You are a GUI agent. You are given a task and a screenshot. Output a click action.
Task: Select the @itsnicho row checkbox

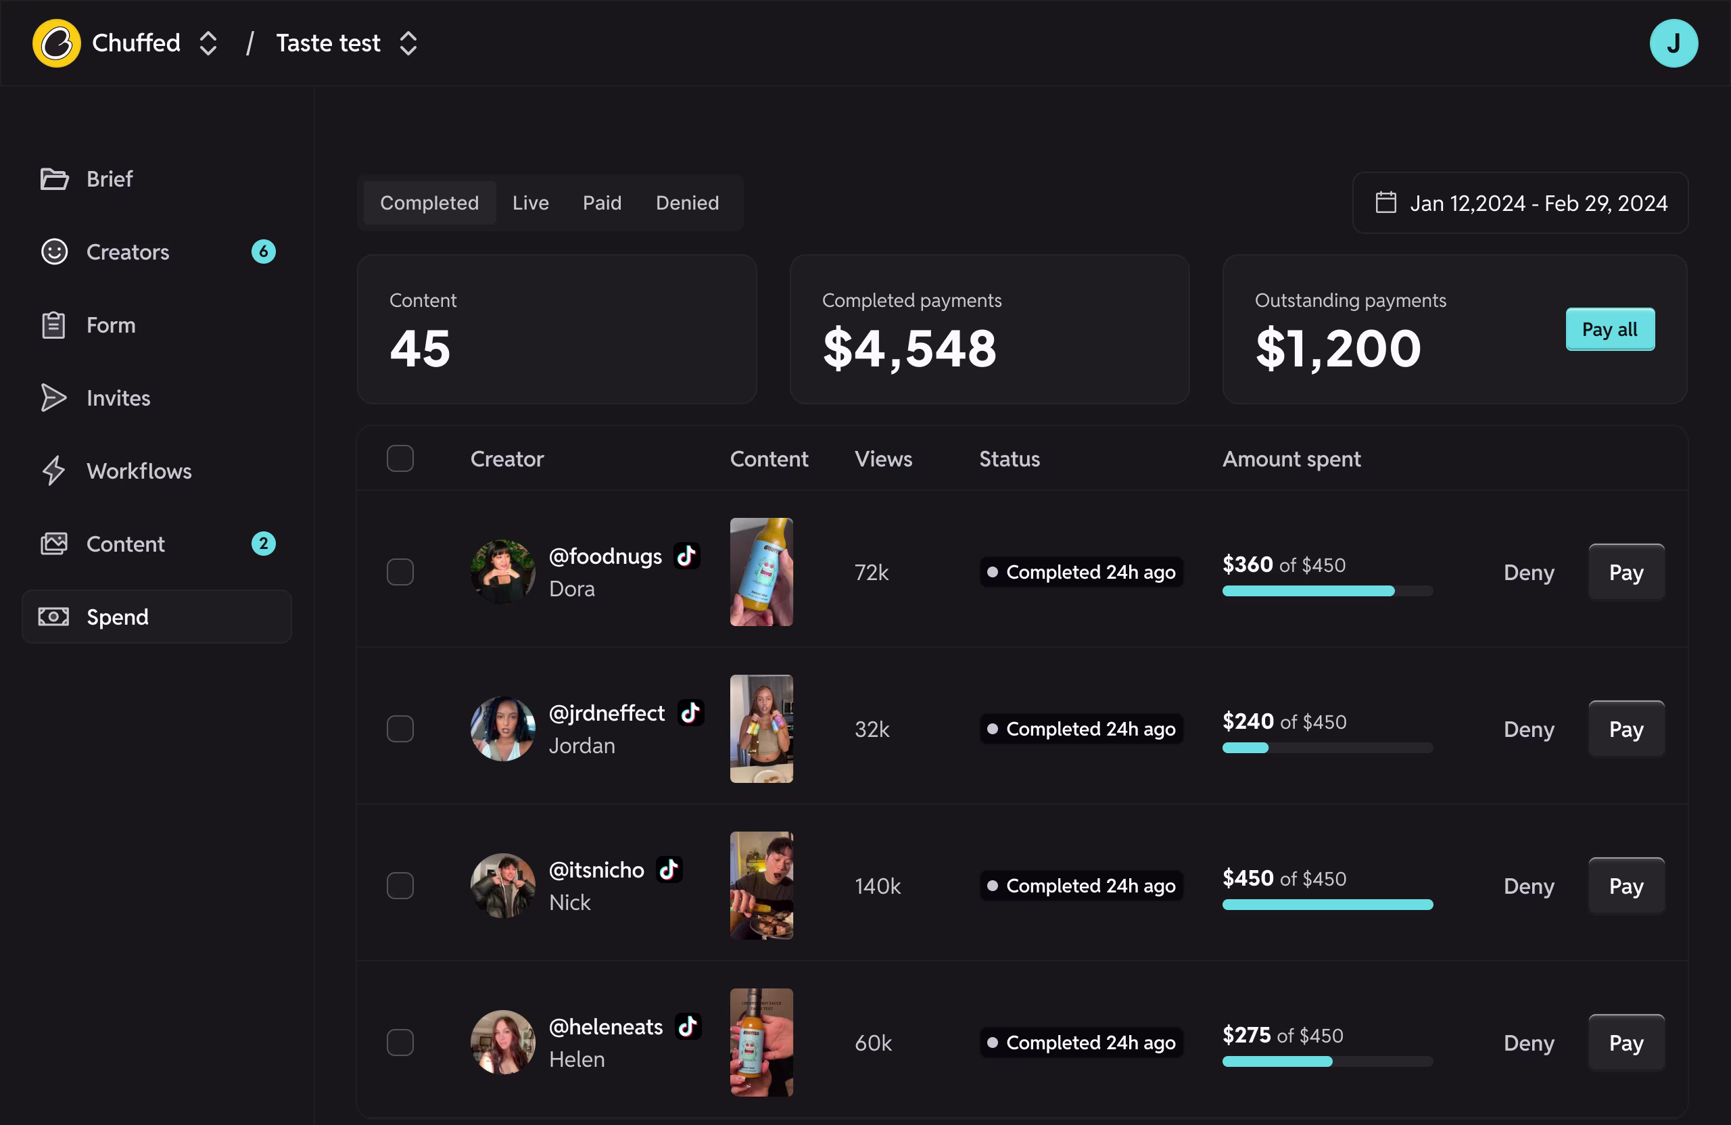(400, 886)
